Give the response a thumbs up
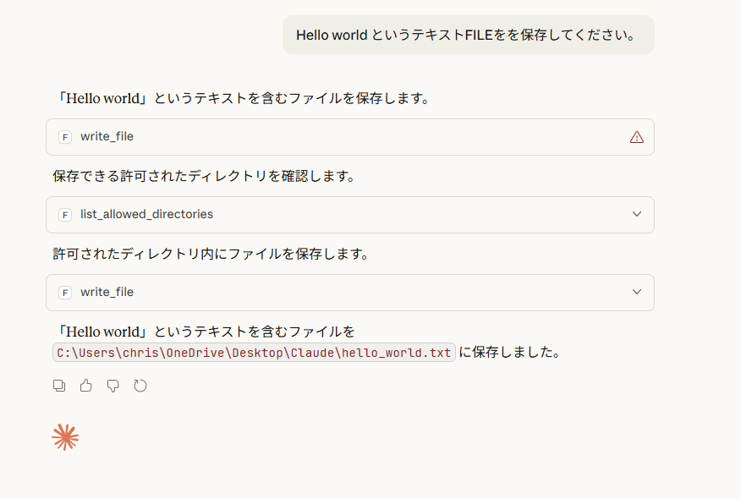 (86, 386)
